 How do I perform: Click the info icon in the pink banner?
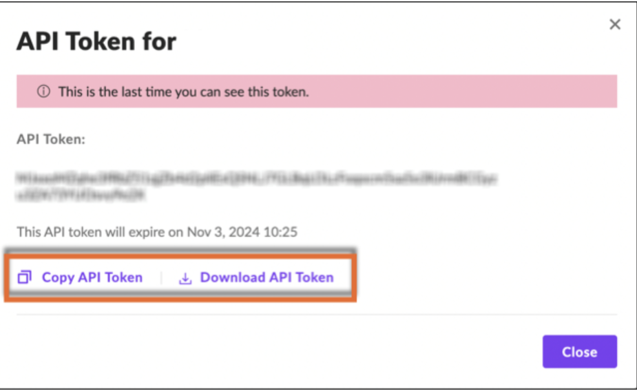point(44,92)
